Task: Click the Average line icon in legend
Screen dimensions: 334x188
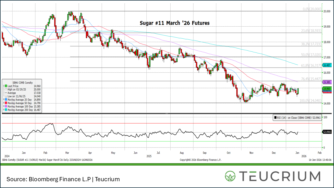Action: click(6, 93)
